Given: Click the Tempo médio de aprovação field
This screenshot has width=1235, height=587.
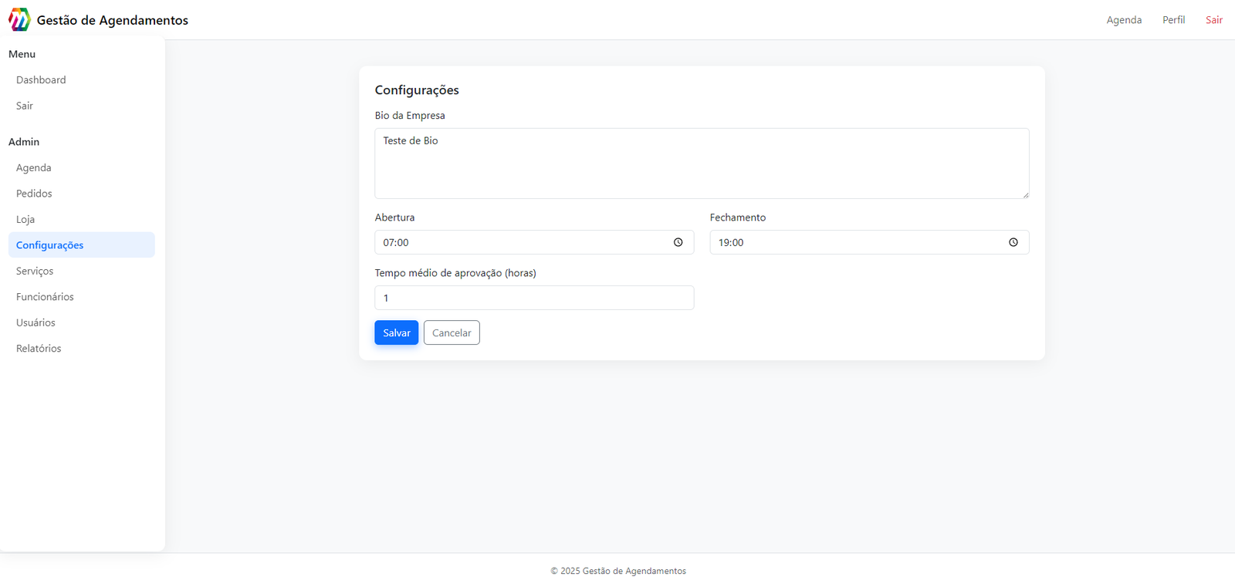Looking at the screenshot, I should pos(534,298).
